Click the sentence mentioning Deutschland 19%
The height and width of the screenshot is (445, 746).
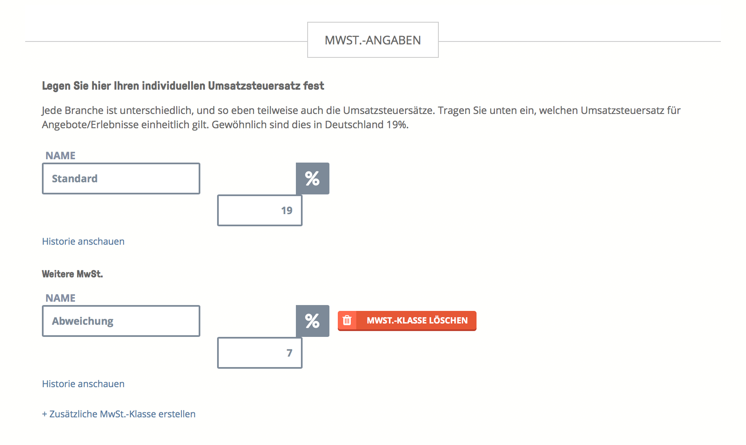[310, 125]
